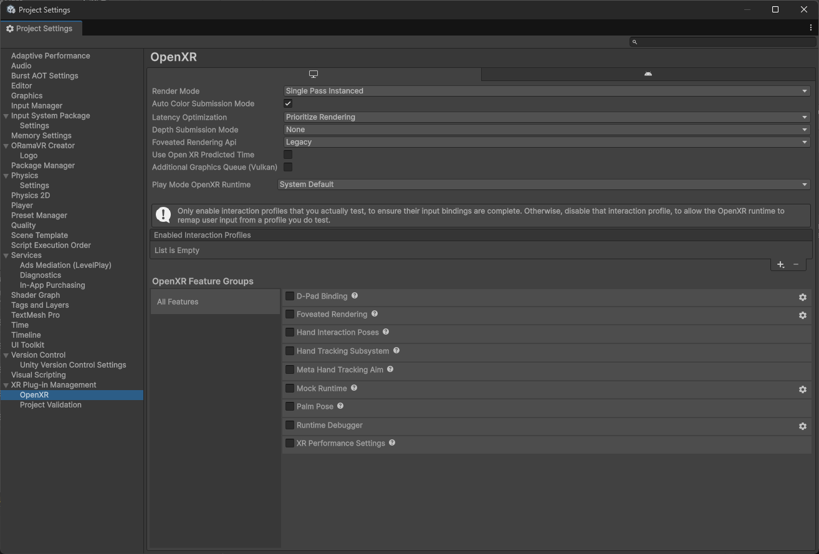
Task: Enable Meta Hand Tracking Aim feature
Action: coord(290,370)
